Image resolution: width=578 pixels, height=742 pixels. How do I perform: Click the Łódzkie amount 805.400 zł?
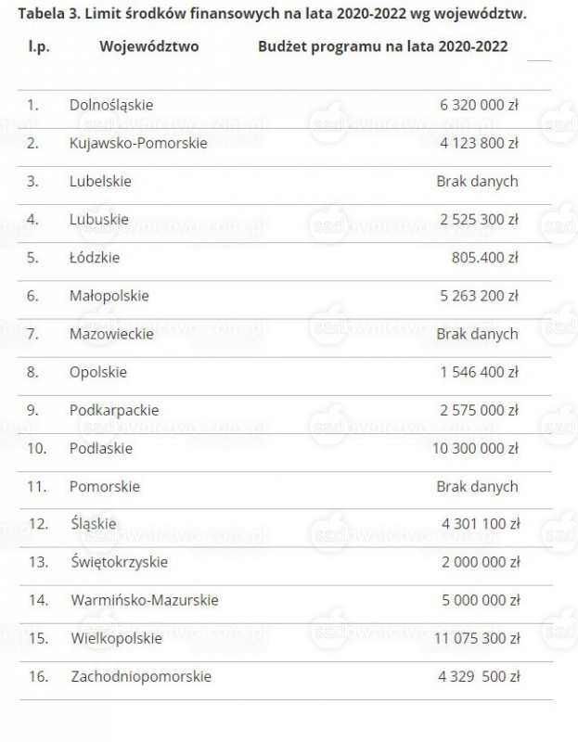pos(484,258)
